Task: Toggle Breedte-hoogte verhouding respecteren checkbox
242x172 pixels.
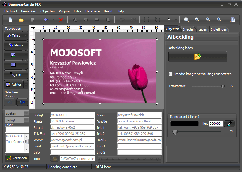Action: pyautogui.click(x=171, y=74)
